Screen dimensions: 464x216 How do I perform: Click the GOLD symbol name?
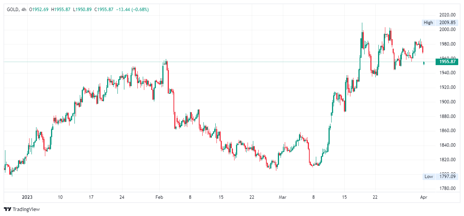[13, 9]
